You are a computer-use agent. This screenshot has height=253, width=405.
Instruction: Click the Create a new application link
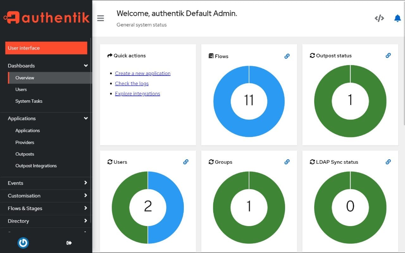(142, 73)
